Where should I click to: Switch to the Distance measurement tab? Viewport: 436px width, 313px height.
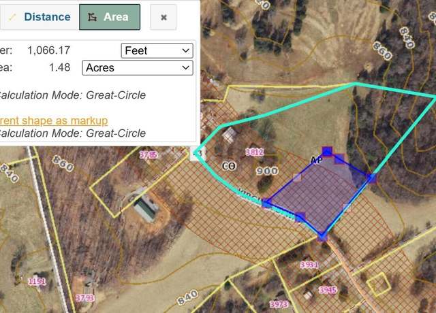(40, 17)
